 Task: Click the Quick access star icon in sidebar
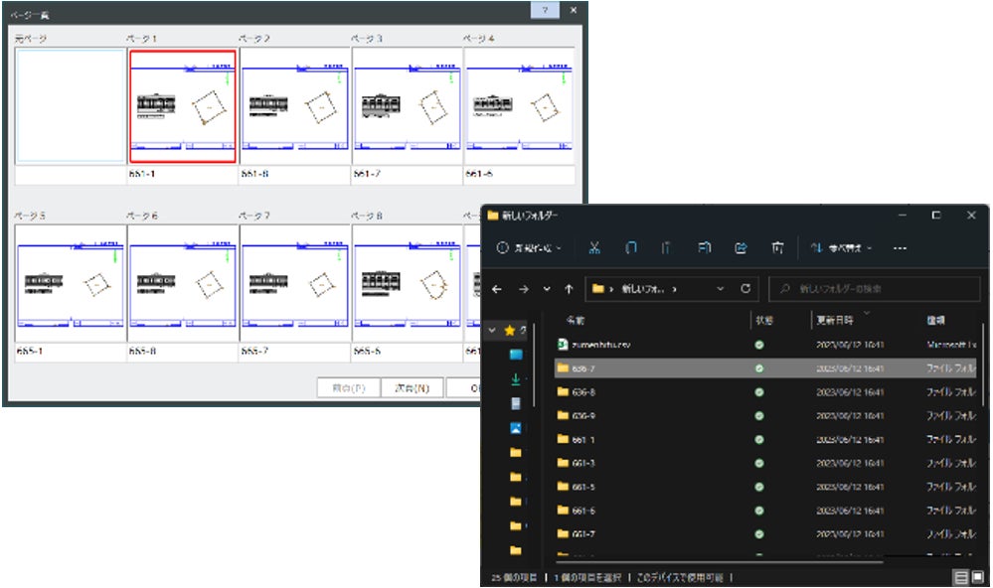[x=510, y=331]
